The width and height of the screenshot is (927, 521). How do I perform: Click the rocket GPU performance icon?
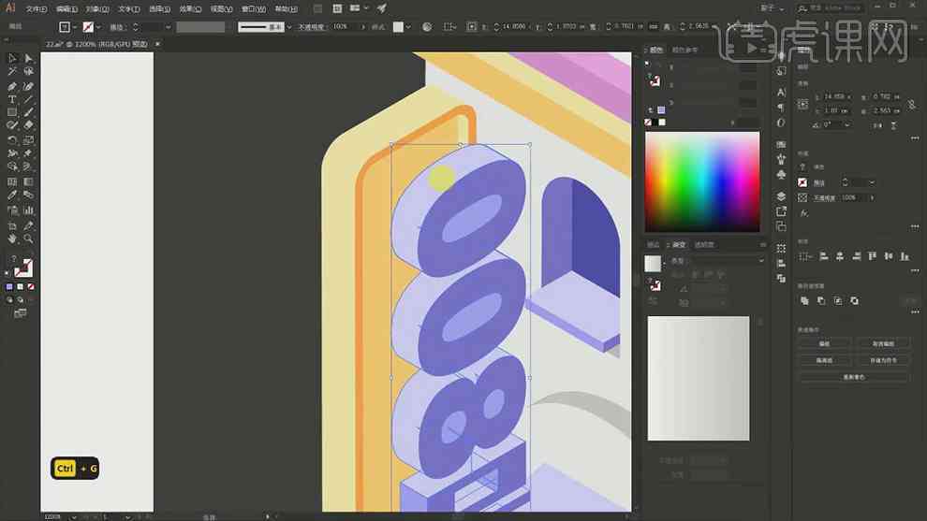coord(382,8)
